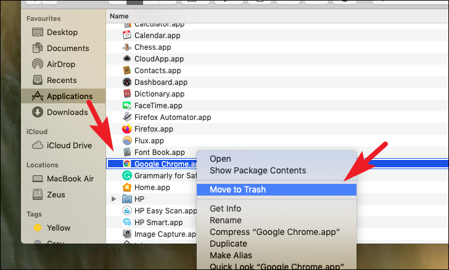Select the Calendar.app file name
The width and height of the screenshot is (449, 270).
click(157, 36)
